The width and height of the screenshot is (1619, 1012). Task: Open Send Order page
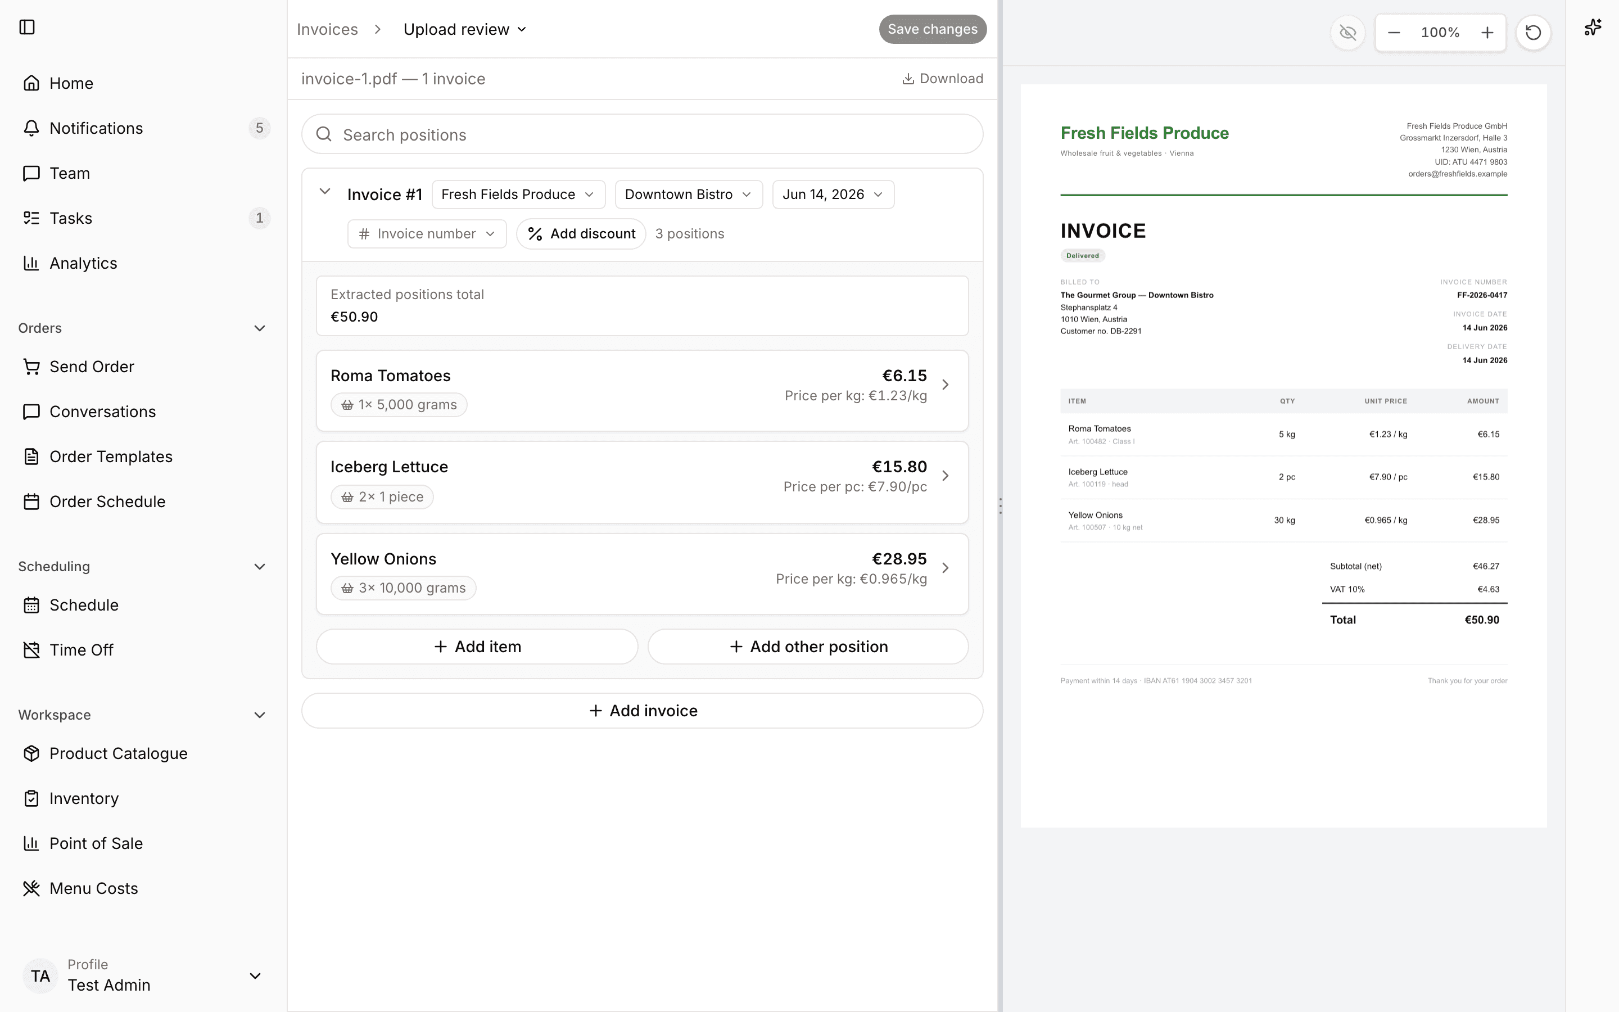coord(144,366)
